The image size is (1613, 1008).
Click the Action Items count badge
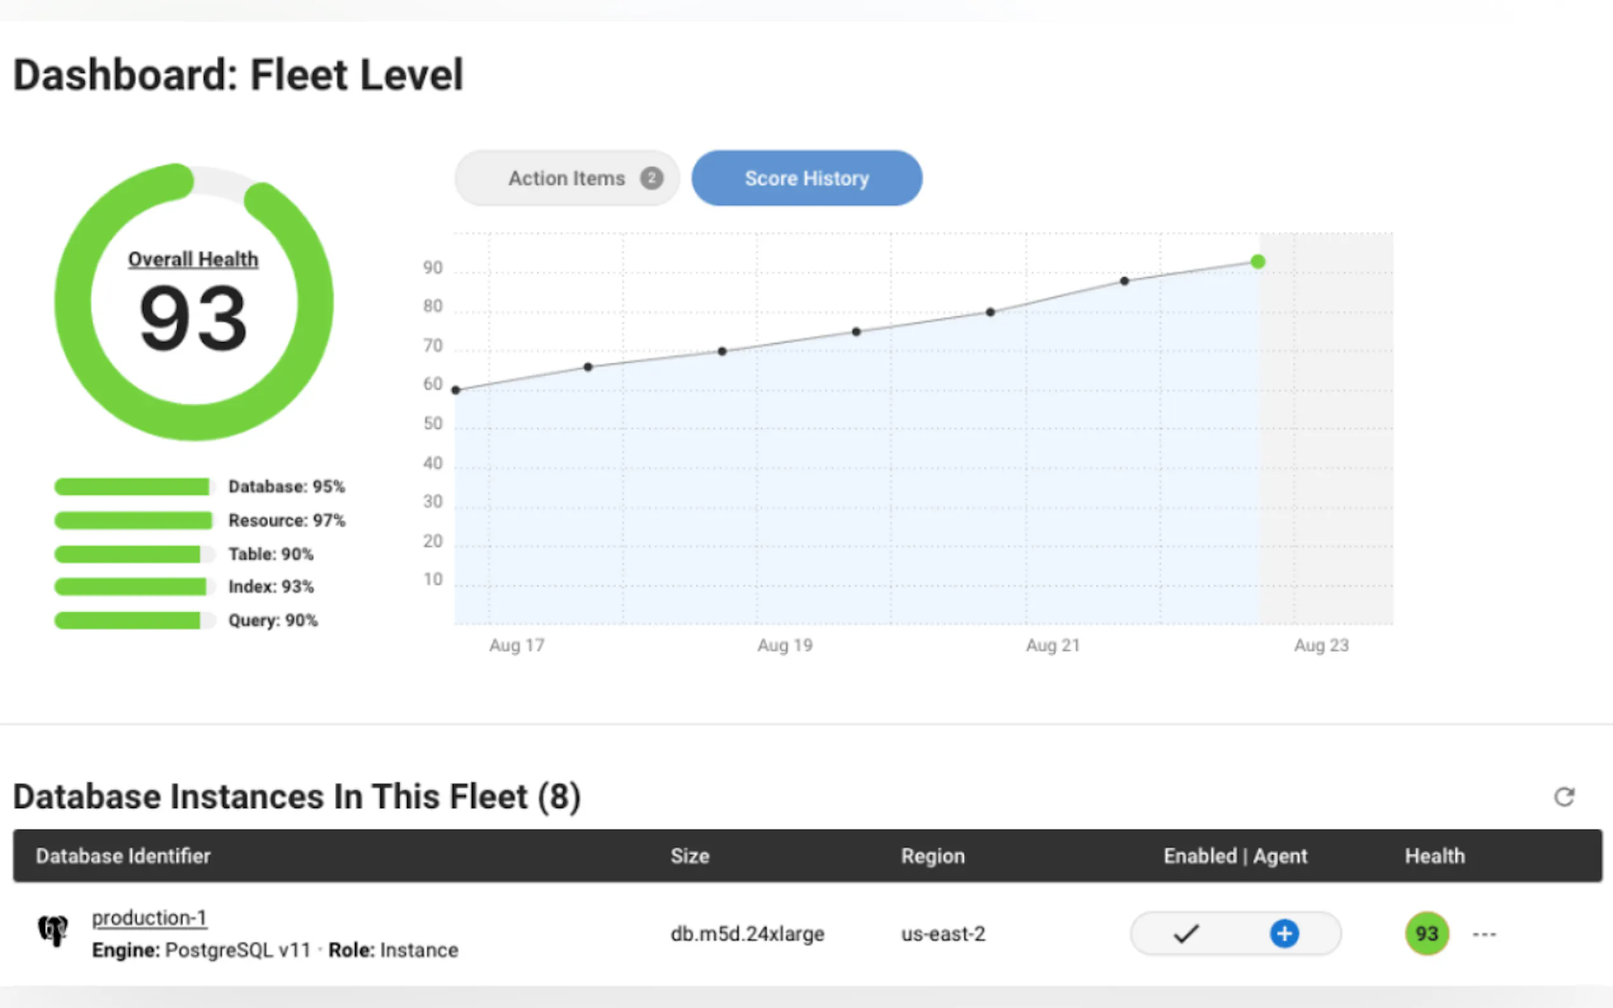point(652,178)
